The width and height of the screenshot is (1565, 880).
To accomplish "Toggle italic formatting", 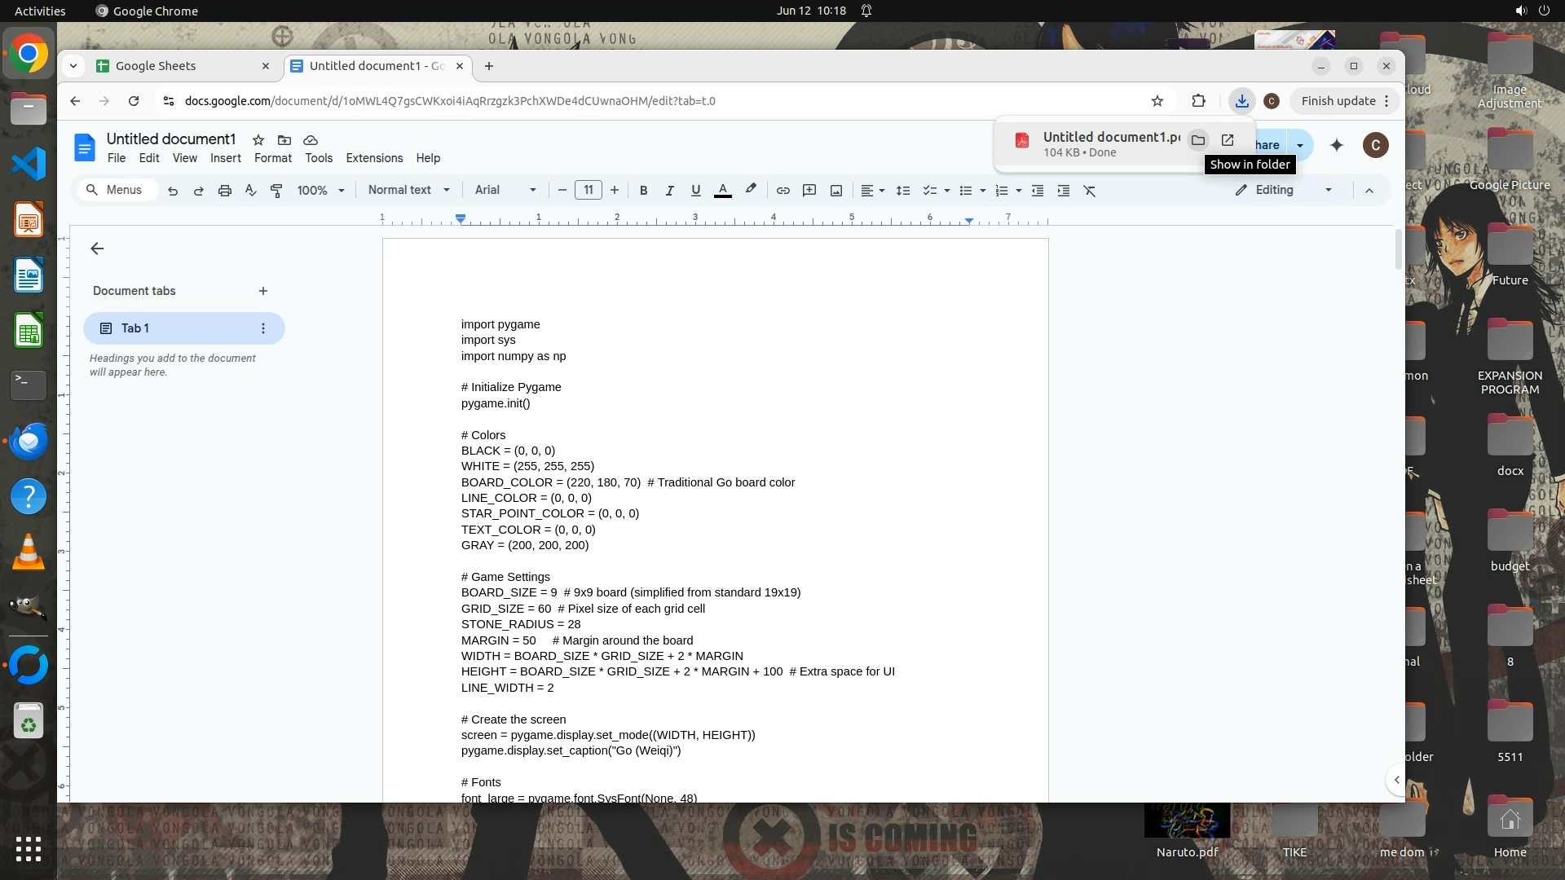I will (x=669, y=191).
